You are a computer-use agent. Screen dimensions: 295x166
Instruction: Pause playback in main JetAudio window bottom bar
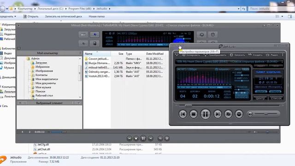[143, 138]
